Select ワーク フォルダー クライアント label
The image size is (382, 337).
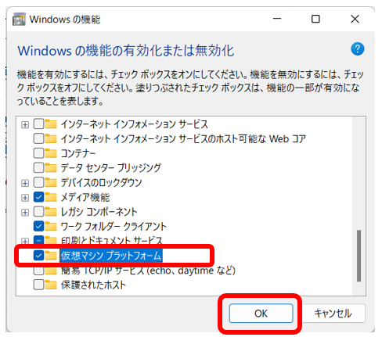click(114, 226)
